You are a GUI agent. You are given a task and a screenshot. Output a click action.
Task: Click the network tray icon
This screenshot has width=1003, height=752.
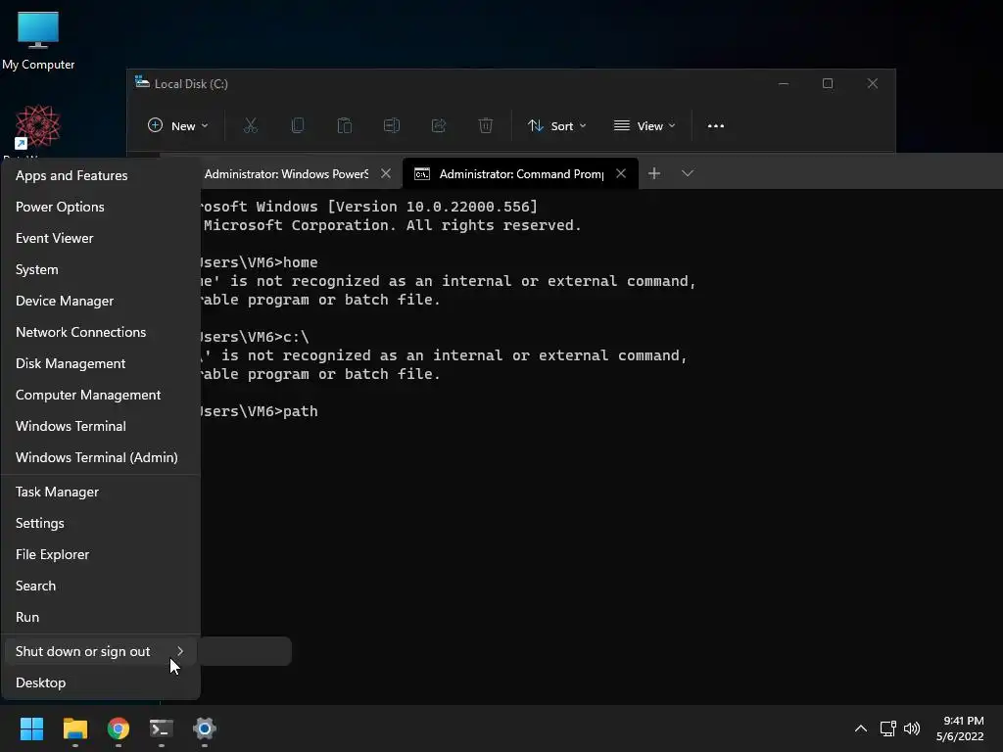pos(887,728)
